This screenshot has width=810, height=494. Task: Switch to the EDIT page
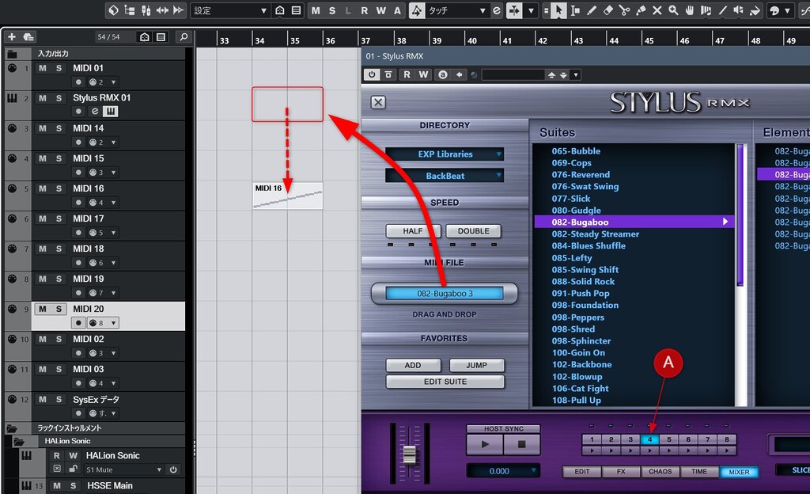pyautogui.click(x=582, y=472)
